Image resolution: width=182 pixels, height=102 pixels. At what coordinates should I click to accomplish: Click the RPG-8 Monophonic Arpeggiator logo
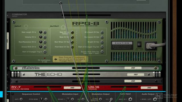(x=86, y=24)
